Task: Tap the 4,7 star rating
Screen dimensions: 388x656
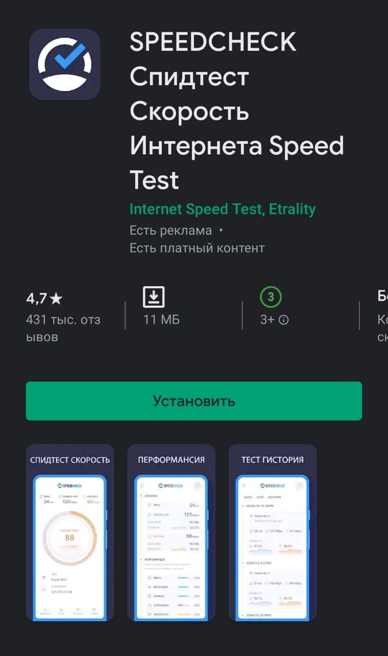Action: (x=44, y=298)
